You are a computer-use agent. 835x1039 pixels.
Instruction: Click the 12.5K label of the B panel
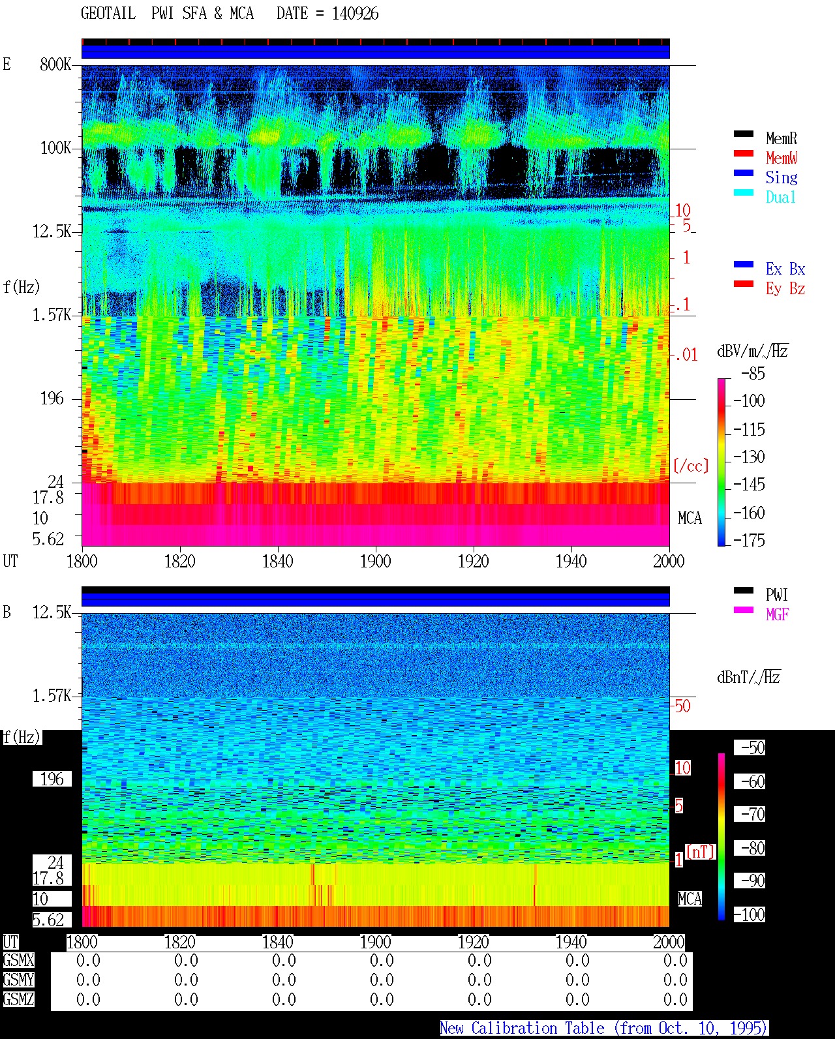click(52, 612)
